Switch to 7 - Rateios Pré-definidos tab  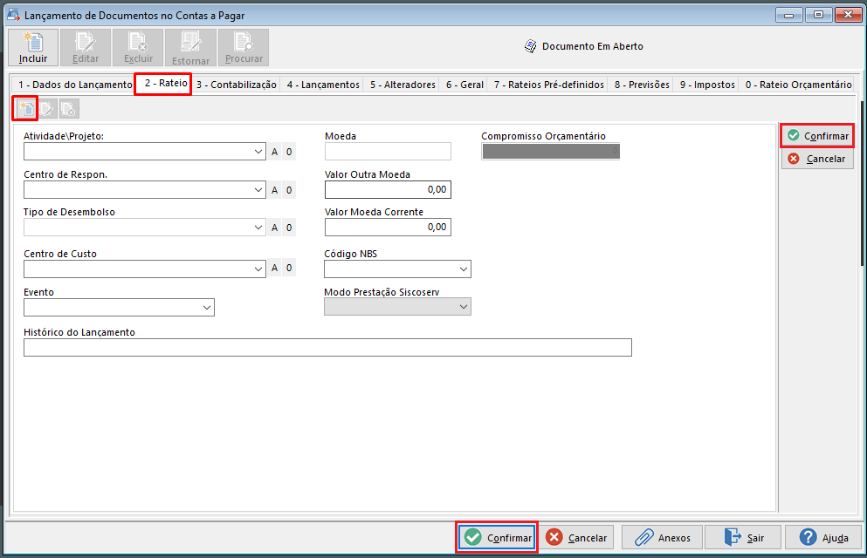pos(548,85)
